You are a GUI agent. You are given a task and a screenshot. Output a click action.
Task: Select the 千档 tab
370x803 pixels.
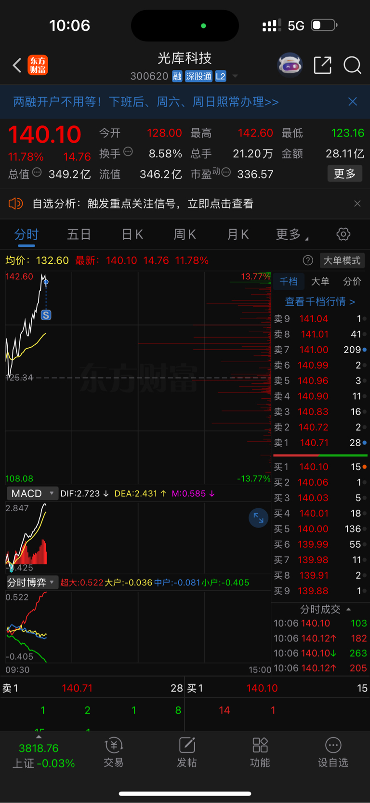coord(289,282)
